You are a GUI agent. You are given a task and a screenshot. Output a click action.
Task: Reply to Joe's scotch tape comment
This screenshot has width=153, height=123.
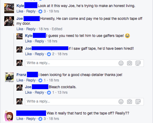31,29
